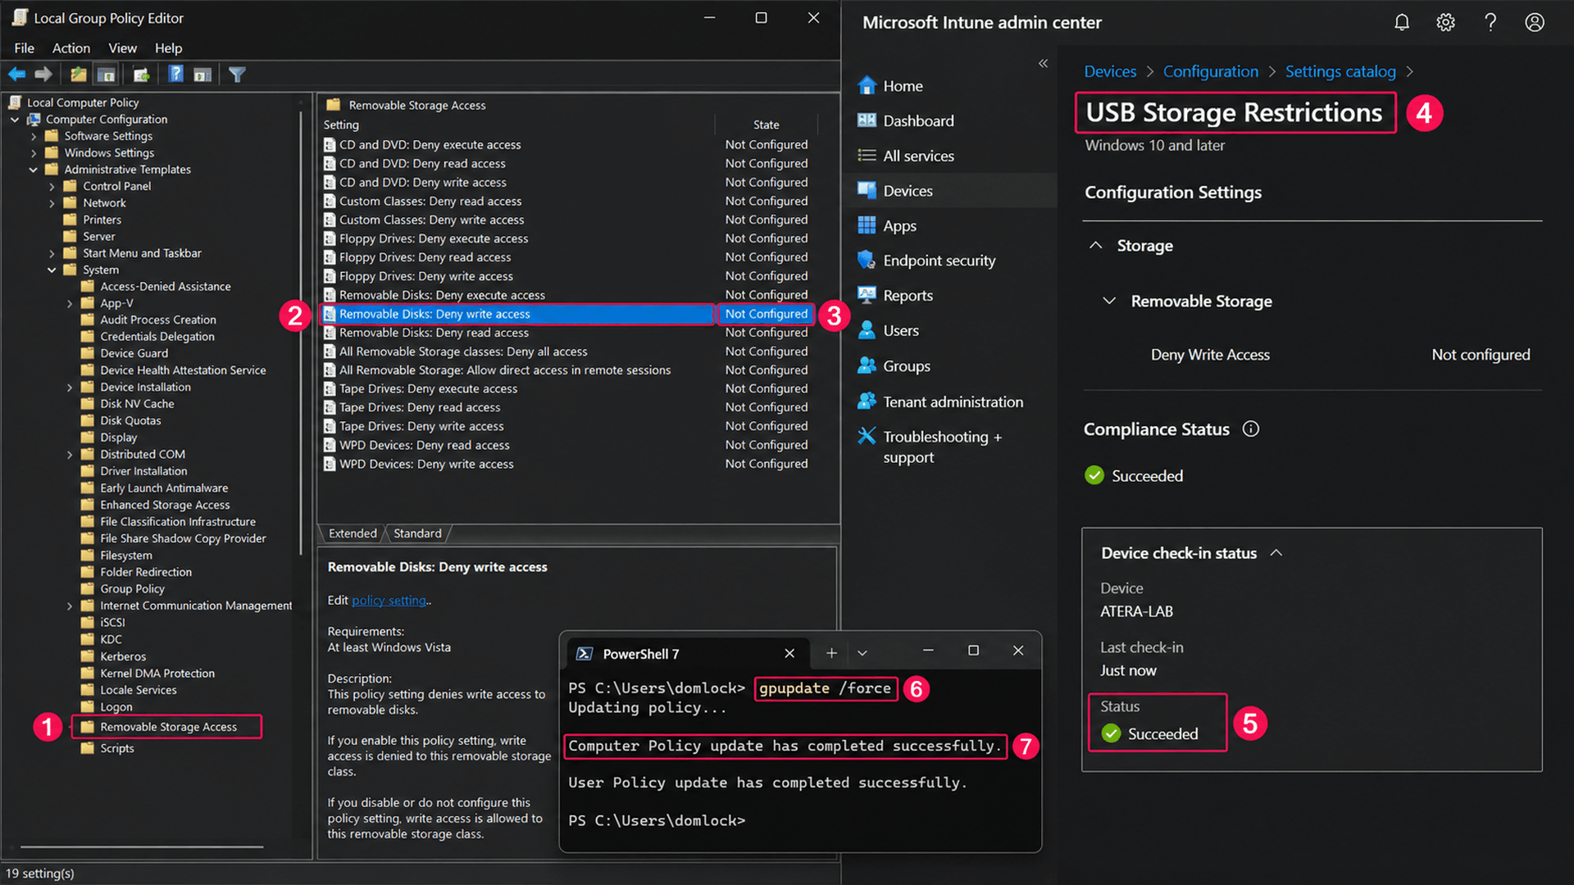Collapse the Computer Configuration tree node

[x=15, y=120]
